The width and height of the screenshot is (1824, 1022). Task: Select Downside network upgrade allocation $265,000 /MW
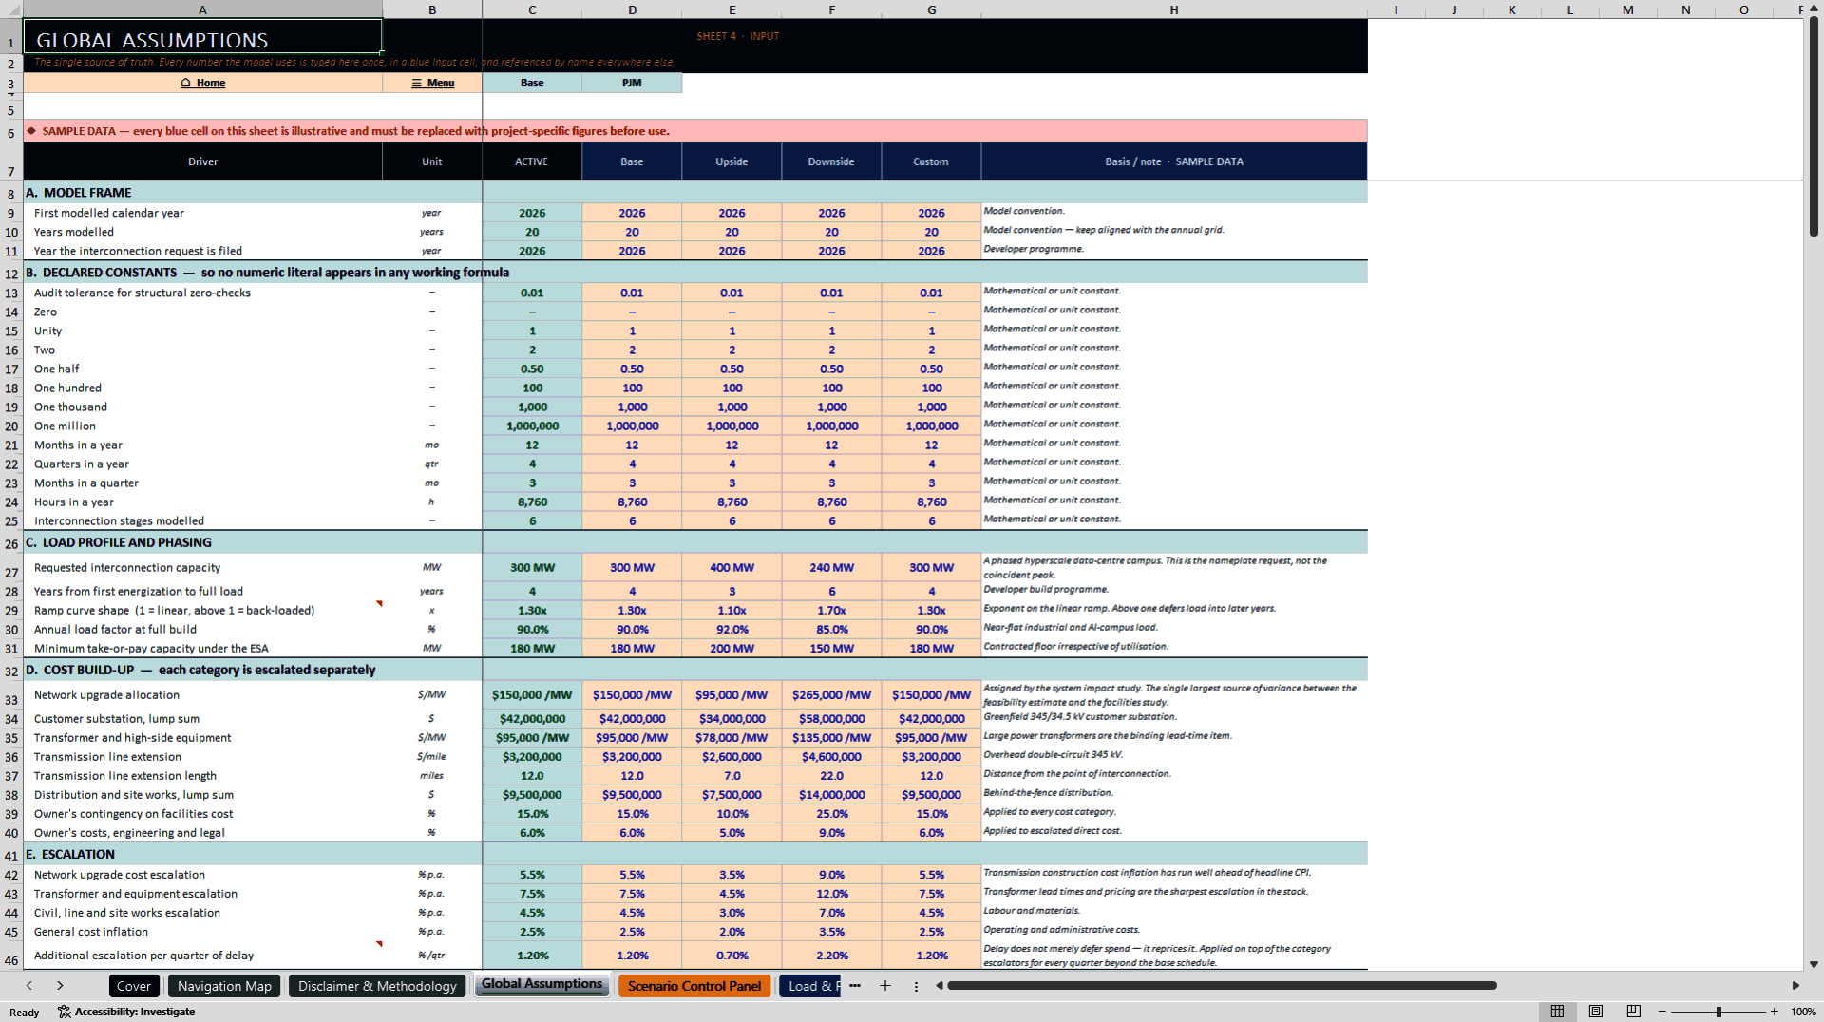[831, 695]
